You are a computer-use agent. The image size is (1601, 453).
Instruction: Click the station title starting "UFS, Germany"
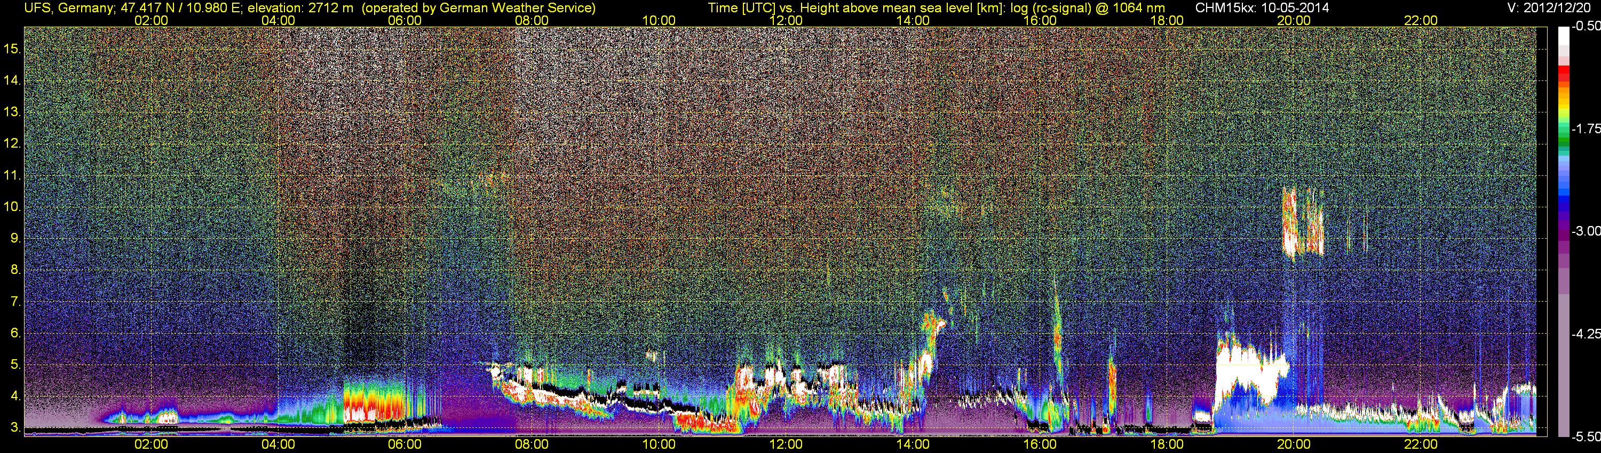tap(310, 7)
